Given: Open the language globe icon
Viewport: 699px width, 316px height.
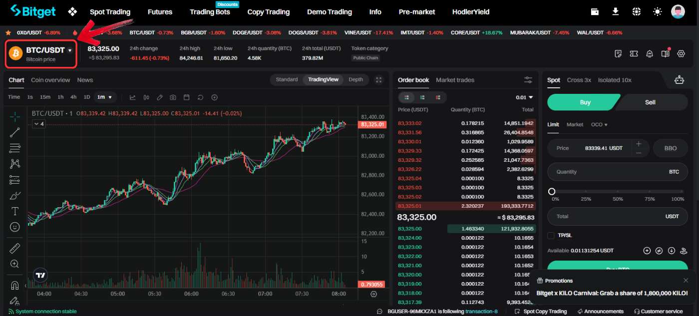Looking at the screenshot, I should [x=636, y=11].
